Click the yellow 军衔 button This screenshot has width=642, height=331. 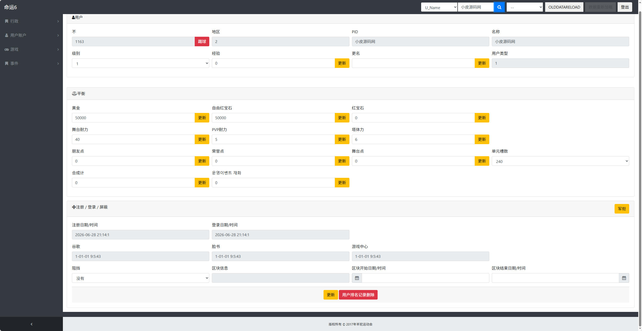pyautogui.click(x=622, y=209)
